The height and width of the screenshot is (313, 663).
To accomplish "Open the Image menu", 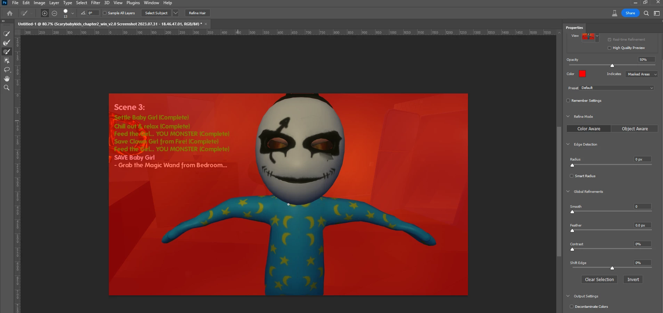I will 39,3.
